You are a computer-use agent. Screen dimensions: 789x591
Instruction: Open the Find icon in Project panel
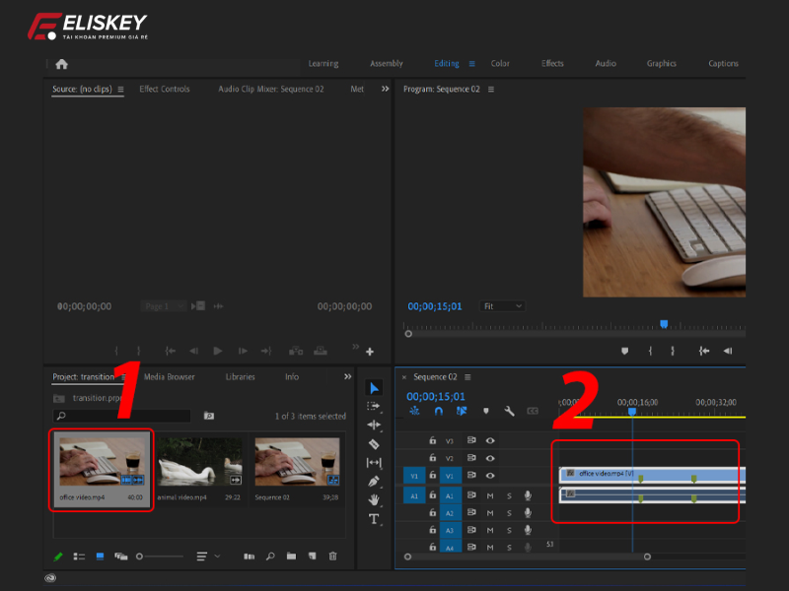pos(268,557)
